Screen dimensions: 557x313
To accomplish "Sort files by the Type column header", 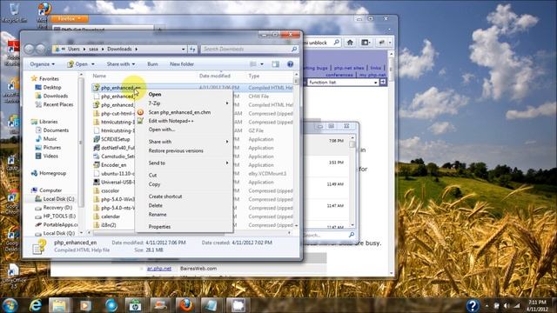I will click(253, 76).
